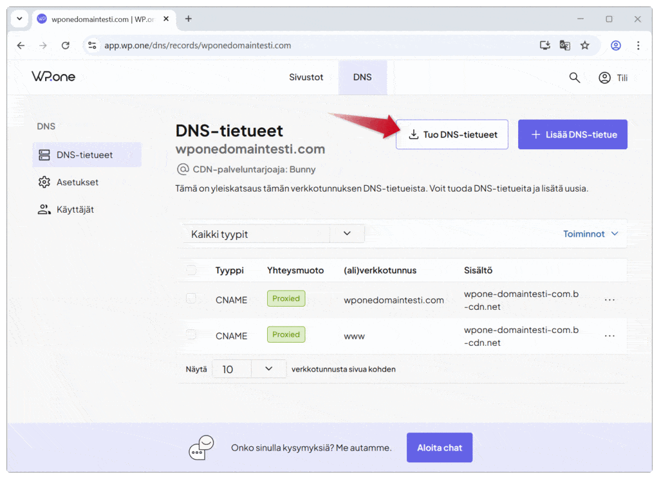The image size is (659, 479).
Task: Open three-dot menu for www record
Action: (609, 336)
